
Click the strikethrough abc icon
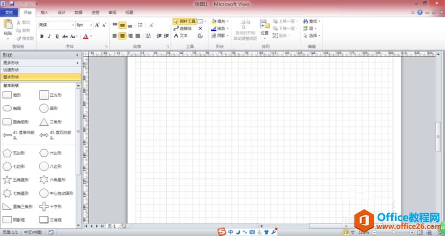pyautogui.click(x=65, y=36)
